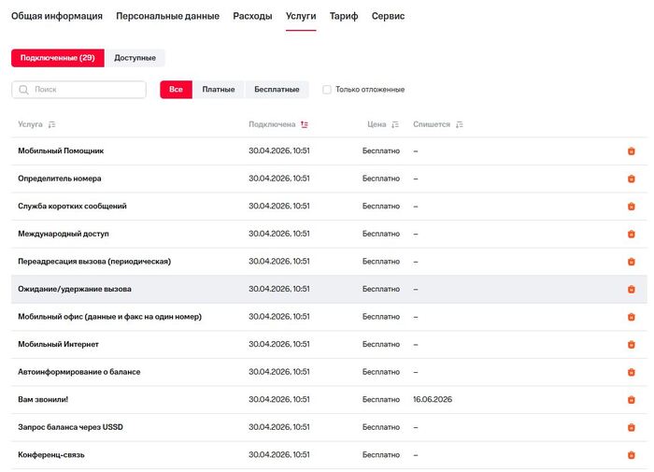Screen dimensions: 654x472
Task: Click trash icon for Вам звонили!
Action: coord(631,399)
